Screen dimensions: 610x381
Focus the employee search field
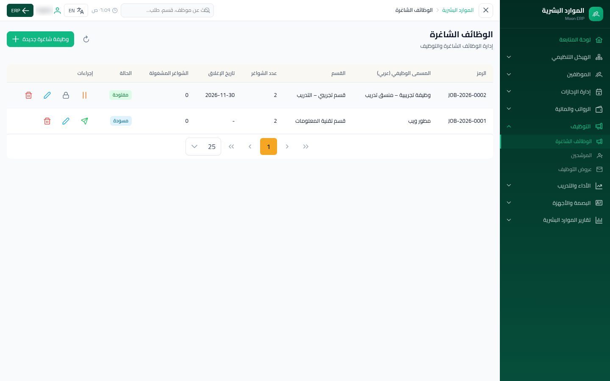[167, 10]
